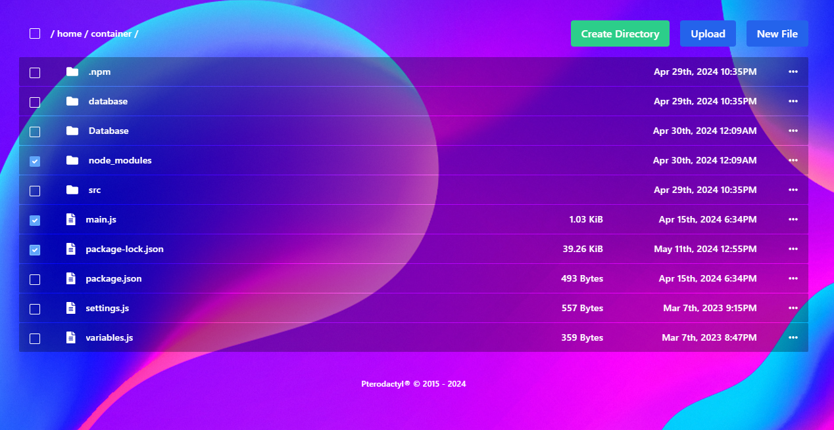Uncheck the package-lock.json checkbox
834x430 pixels.
[x=35, y=250]
